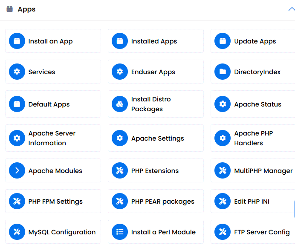Screen dimensions: 295x245
Task: Collapse the Apps section with the chevron
Action: (292, 9)
